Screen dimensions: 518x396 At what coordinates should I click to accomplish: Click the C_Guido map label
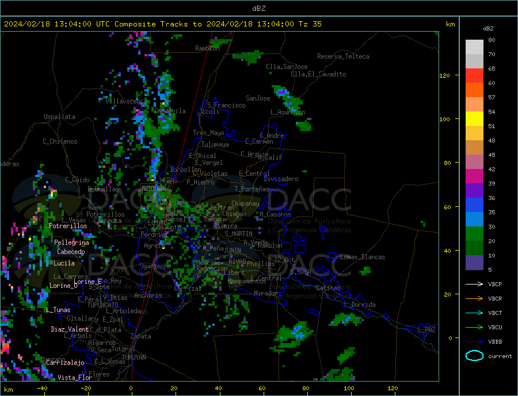(77, 180)
